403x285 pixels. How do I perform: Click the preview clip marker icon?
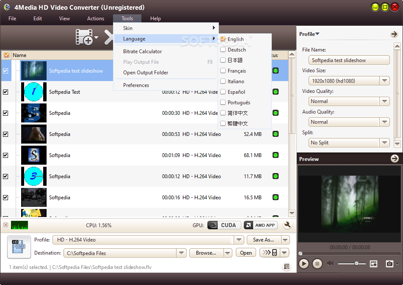point(374,263)
